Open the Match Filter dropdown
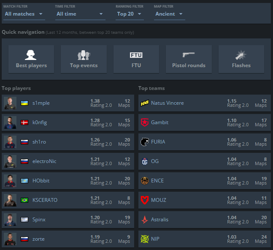The width and height of the screenshot is (273, 250). [x=24, y=14]
